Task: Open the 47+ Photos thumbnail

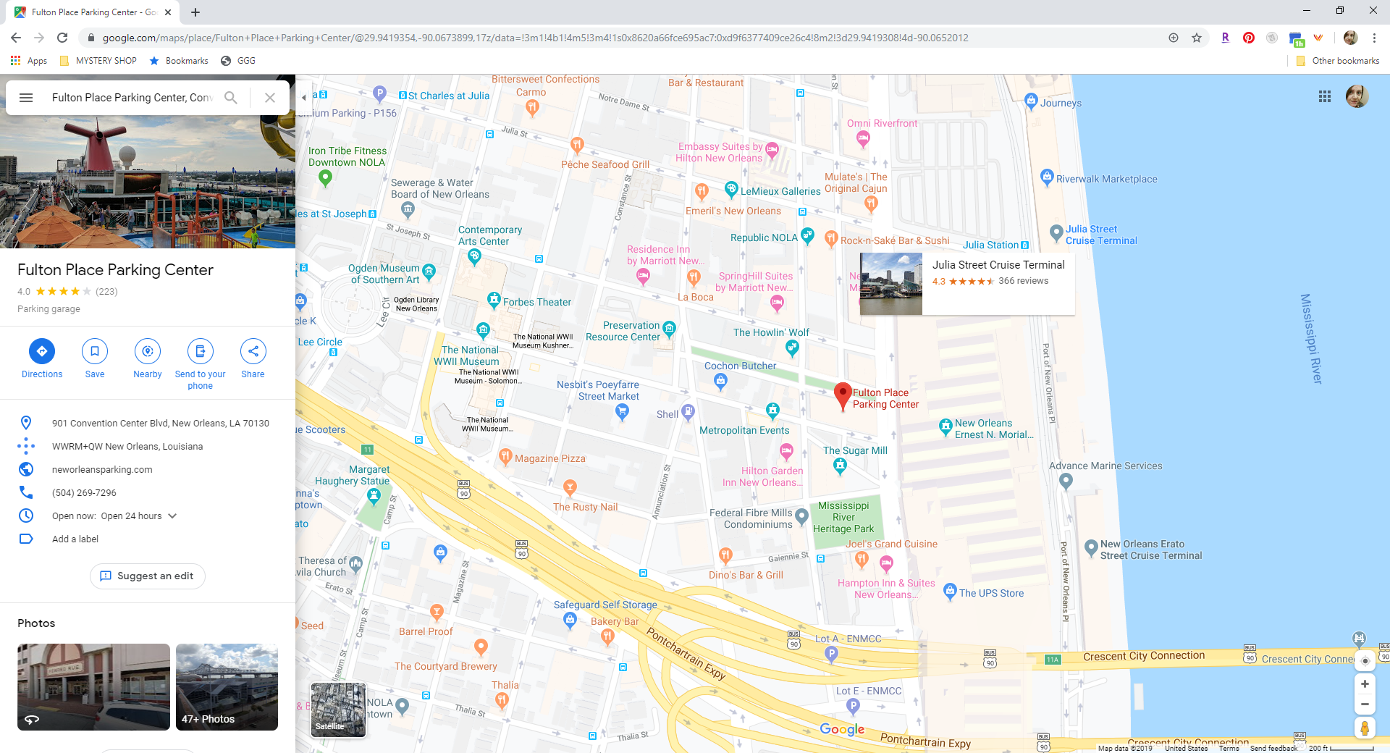Action: pos(227,687)
